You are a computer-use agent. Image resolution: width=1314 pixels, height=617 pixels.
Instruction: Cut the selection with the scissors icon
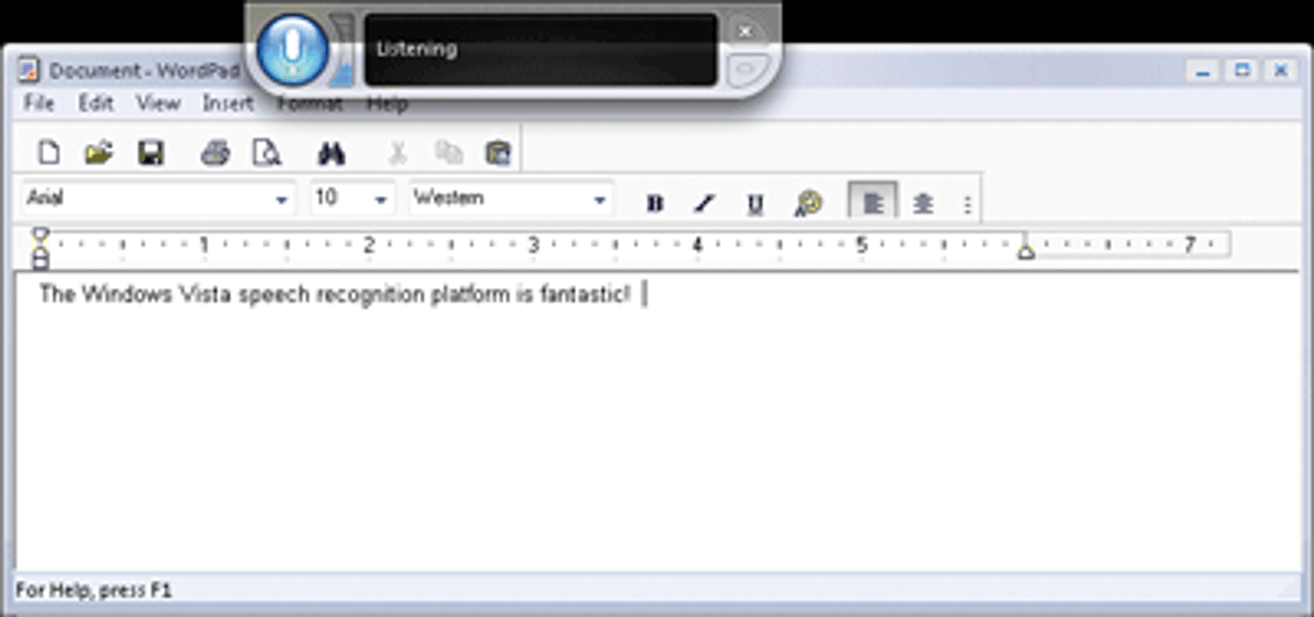coord(397,154)
